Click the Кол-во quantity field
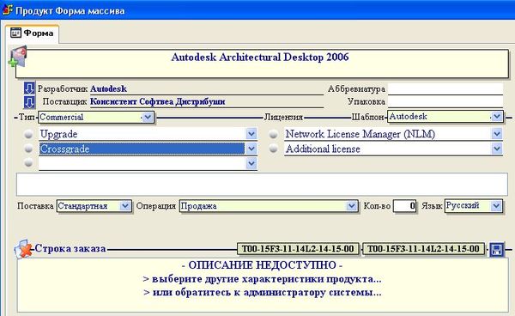 pyautogui.click(x=404, y=206)
